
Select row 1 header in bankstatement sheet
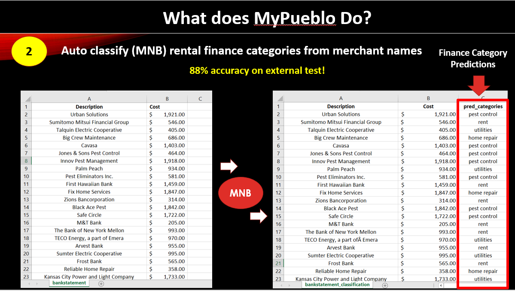[x=26, y=106]
